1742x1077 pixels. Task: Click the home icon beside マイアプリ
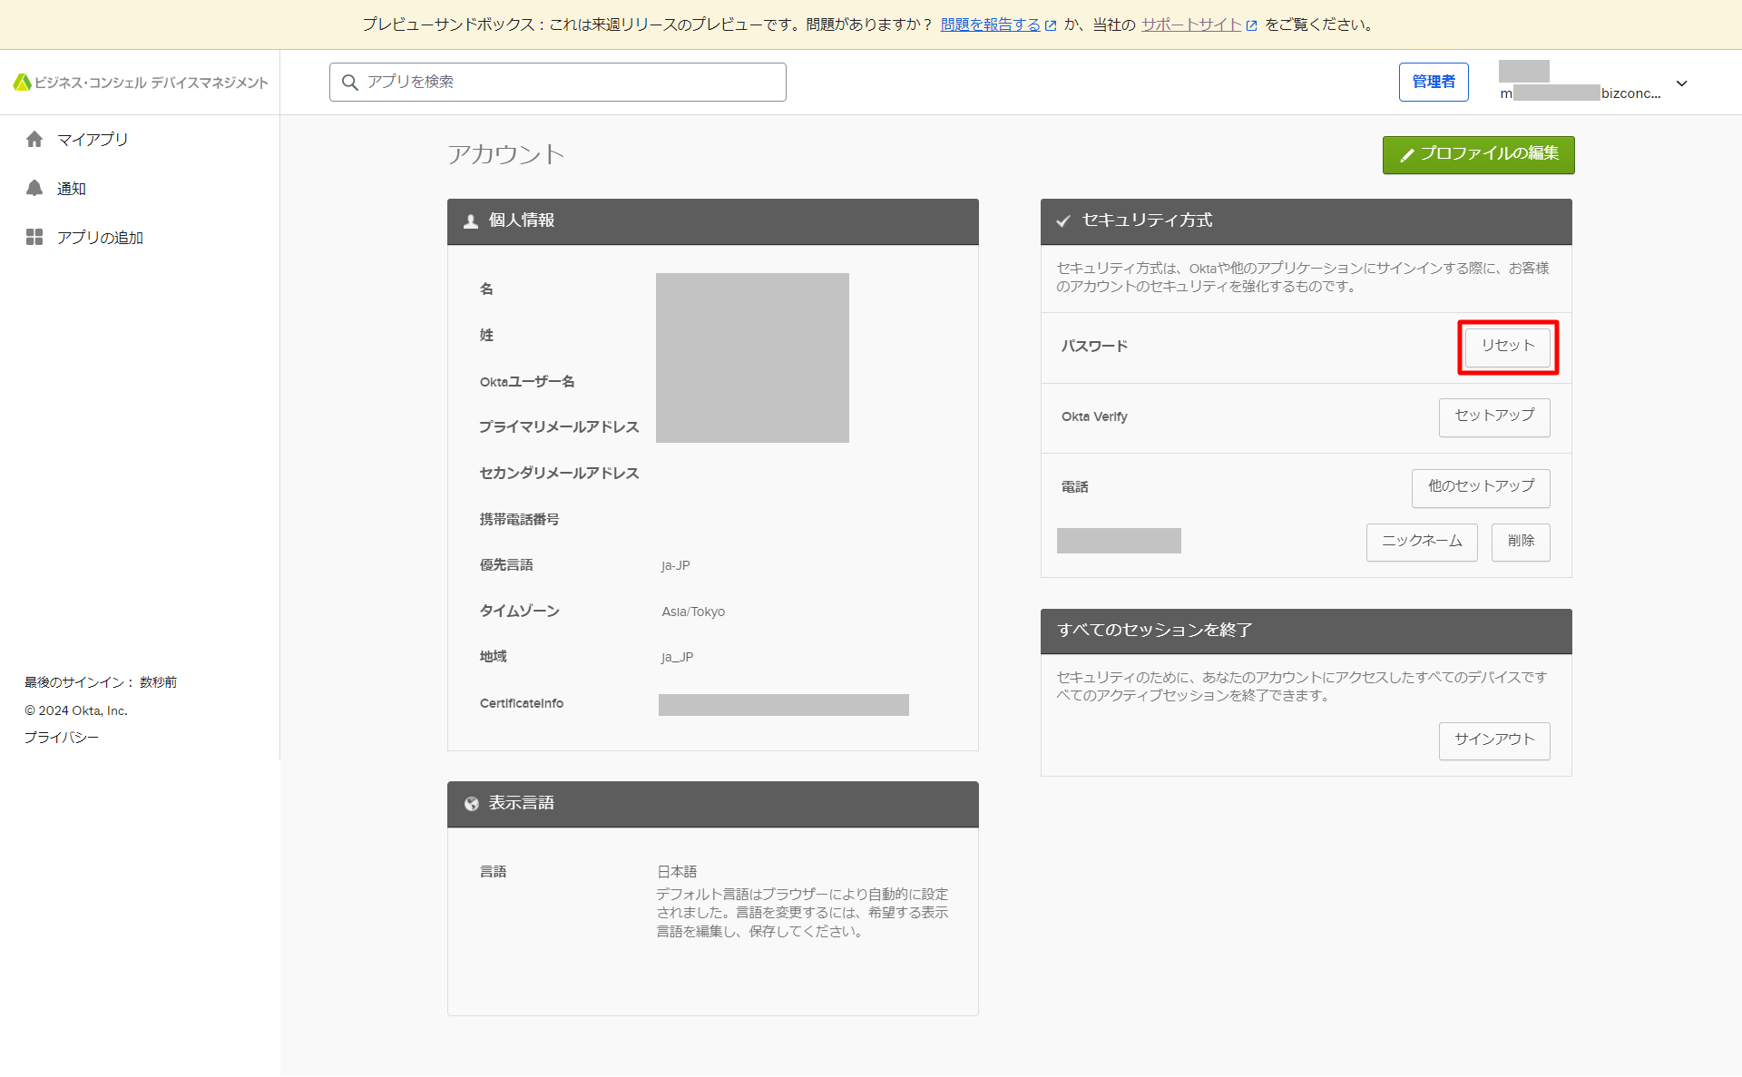tap(34, 139)
